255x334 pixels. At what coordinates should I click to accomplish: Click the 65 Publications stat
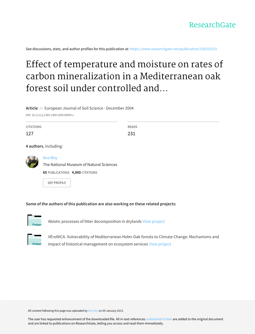[56, 172]
